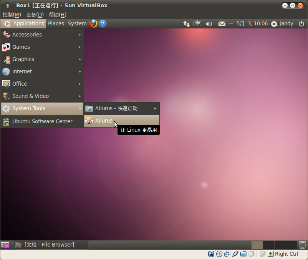Click the VirtualBox mouse integration status icon

[262, 254]
